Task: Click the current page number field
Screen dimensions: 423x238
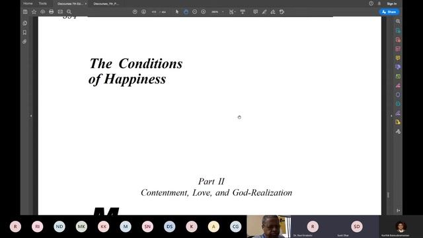Action: (x=154, y=12)
